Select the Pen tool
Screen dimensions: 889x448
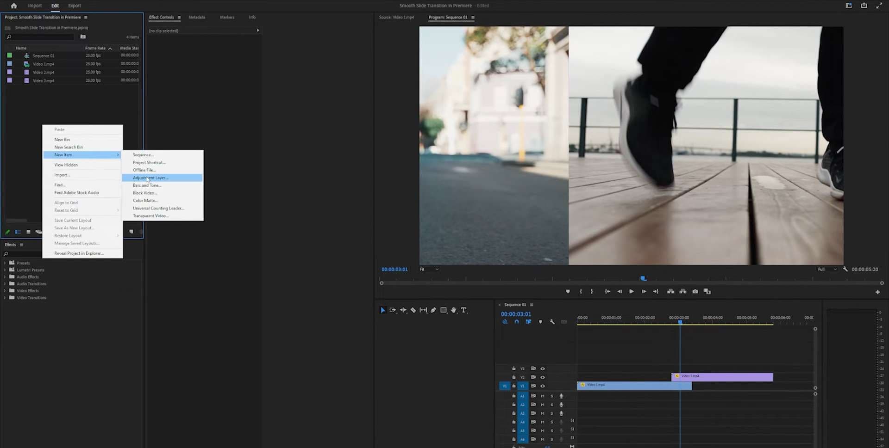tap(433, 310)
